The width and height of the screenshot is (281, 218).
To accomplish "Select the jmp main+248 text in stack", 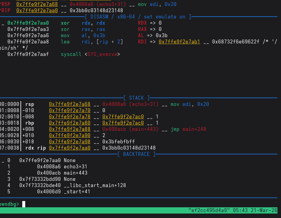I will 188,129.
